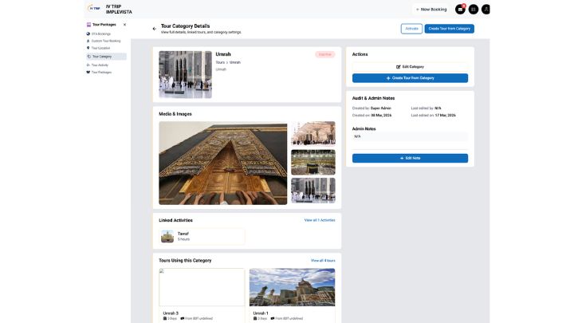This screenshot has height=323, width=574.
Task: Click the grid icon in the top bar
Action: coord(474,10)
